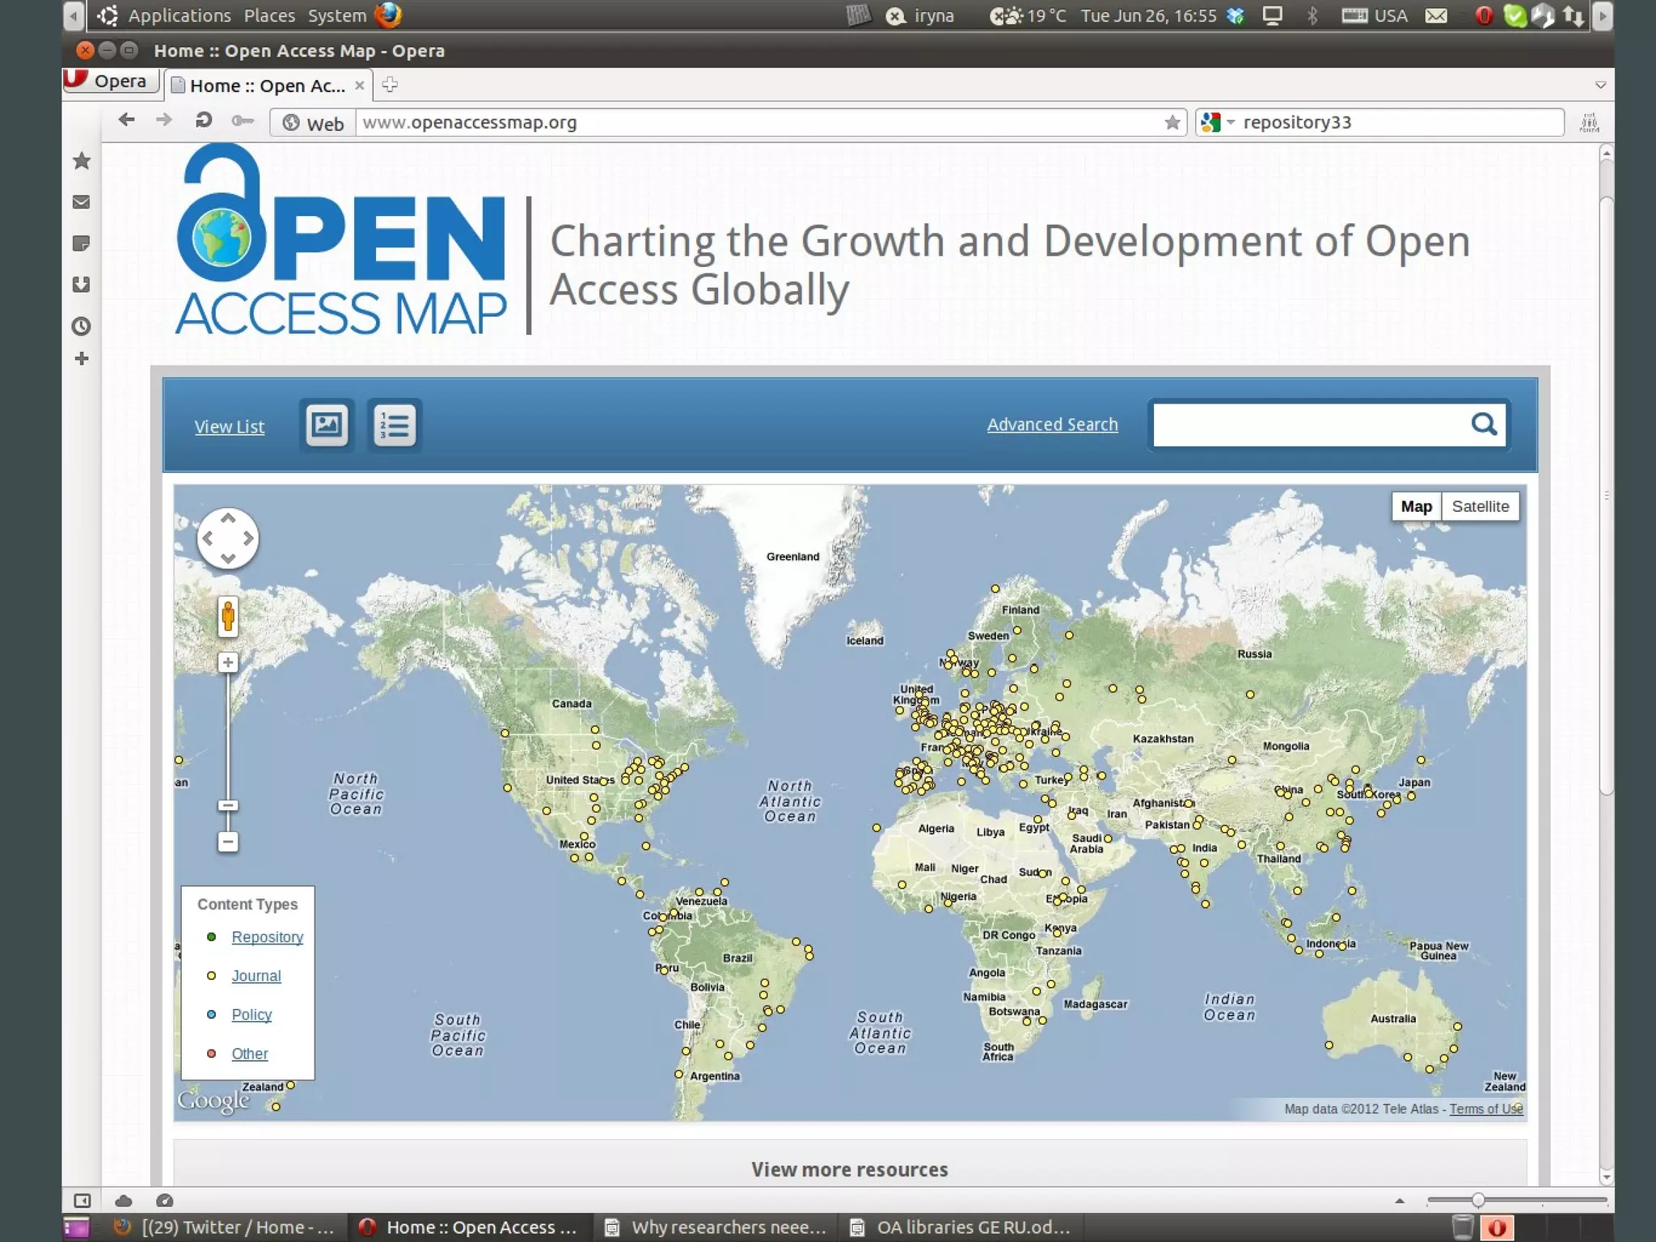Click the Advanced Search link
Image resolution: width=1656 pixels, height=1242 pixels.
1052,425
